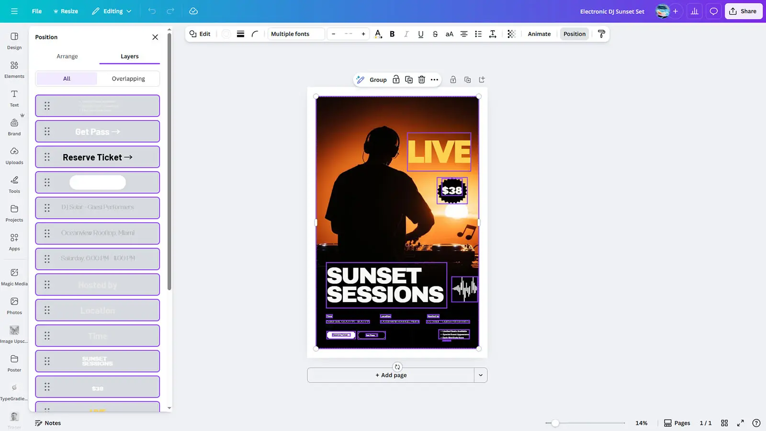Toggle underline text formatting

420,34
